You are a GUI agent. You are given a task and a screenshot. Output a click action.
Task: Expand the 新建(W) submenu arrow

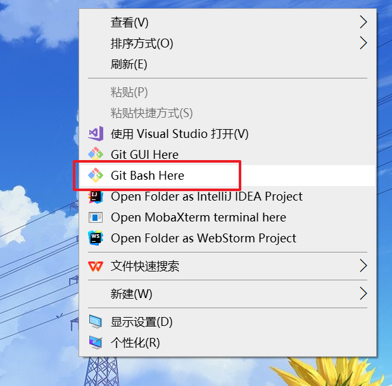pyautogui.click(x=364, y=294)
